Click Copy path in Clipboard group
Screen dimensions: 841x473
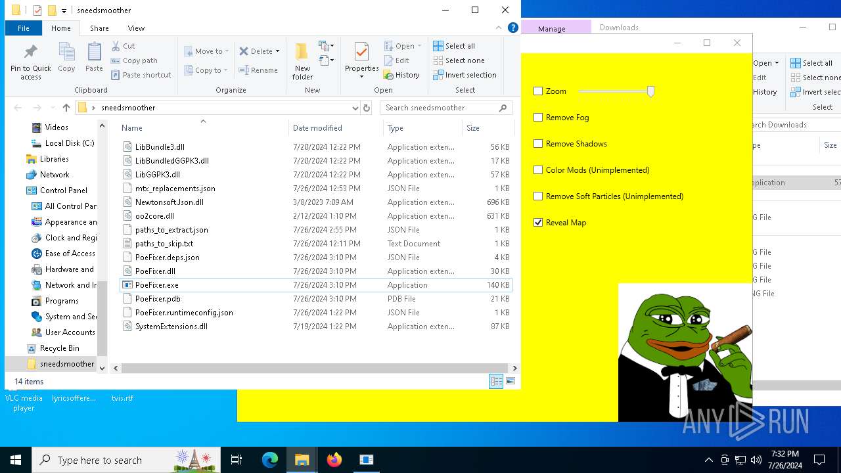135,60
